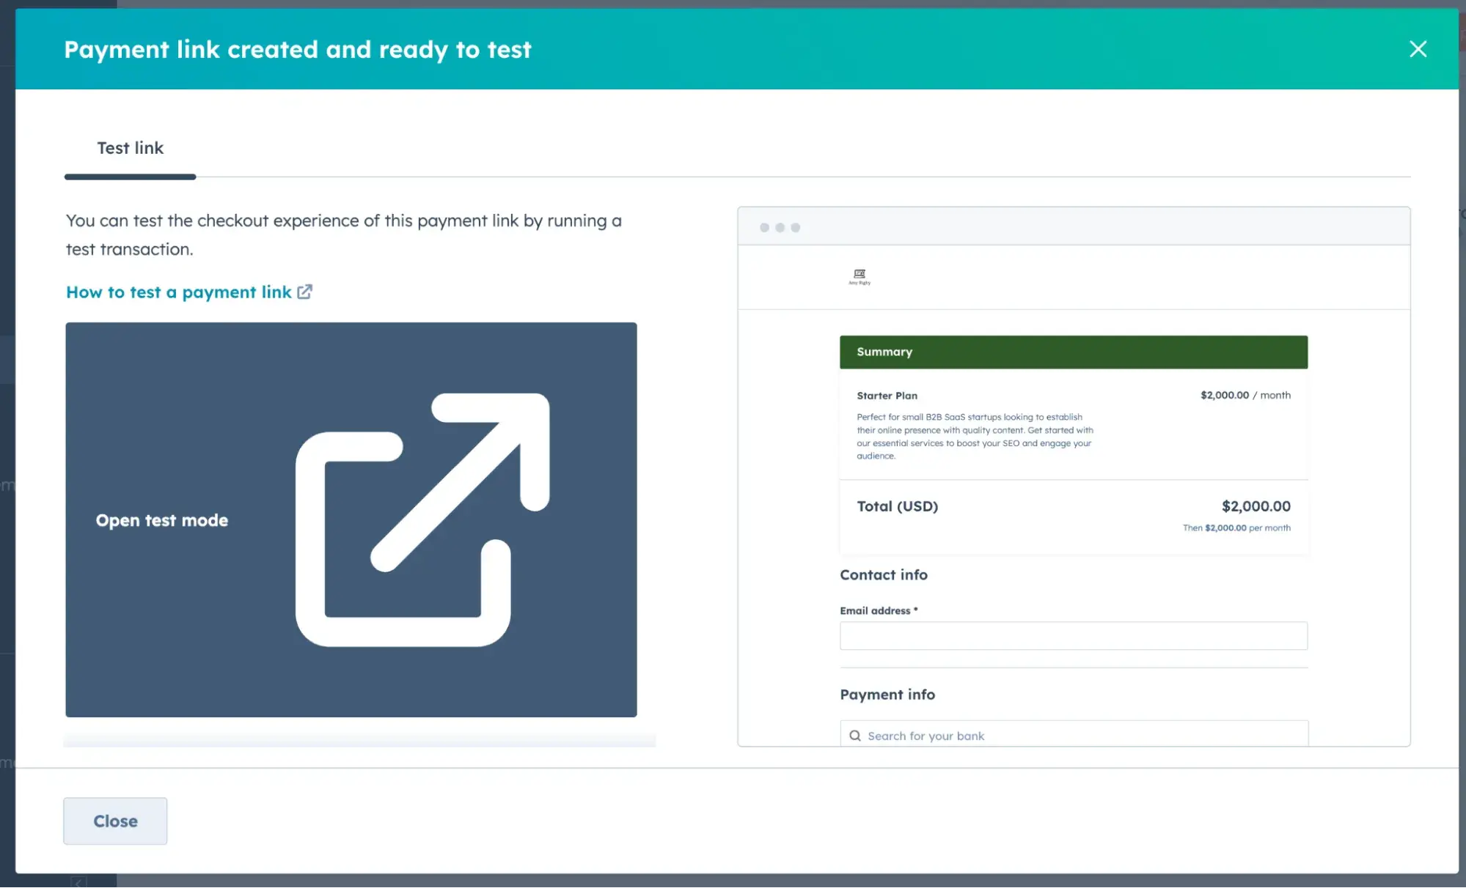Click the green Summary header bar
Screen dimensions: 1466x888
(1073, 352)
